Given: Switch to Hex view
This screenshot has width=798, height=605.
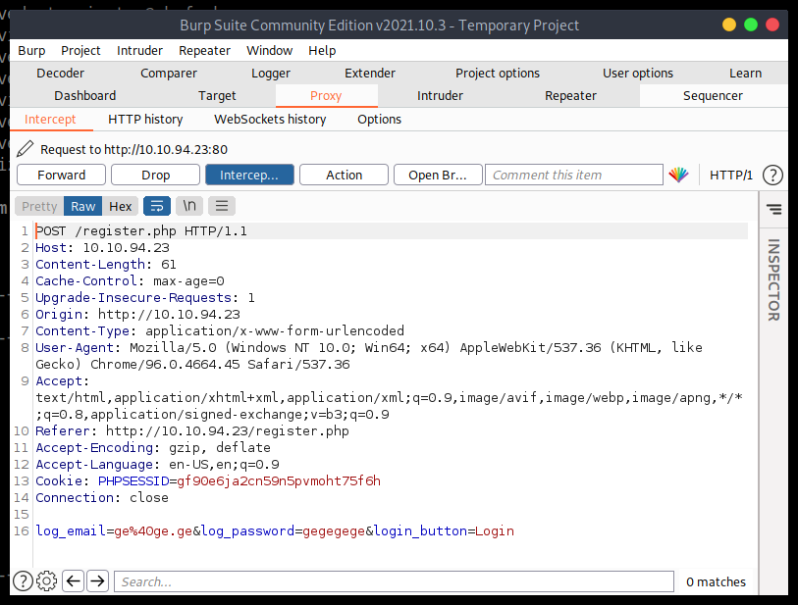Looking at the screenshot, I should [x=121, y=206].
